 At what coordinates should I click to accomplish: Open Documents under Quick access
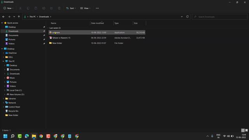[13, 35]
